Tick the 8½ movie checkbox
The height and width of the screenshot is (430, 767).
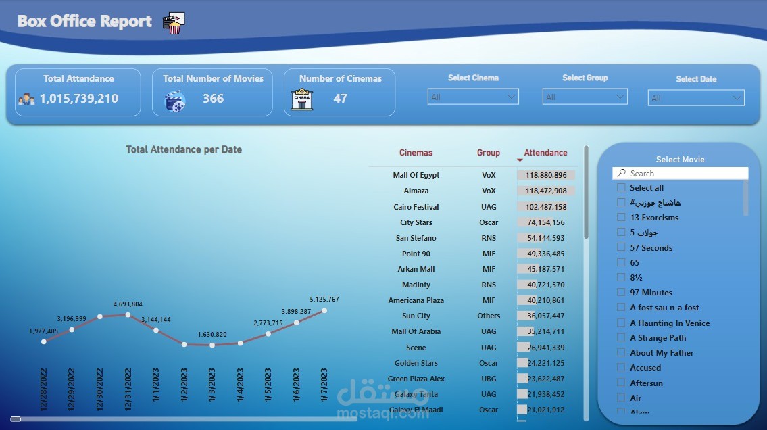pyautogui.click(x=621, y=277)
